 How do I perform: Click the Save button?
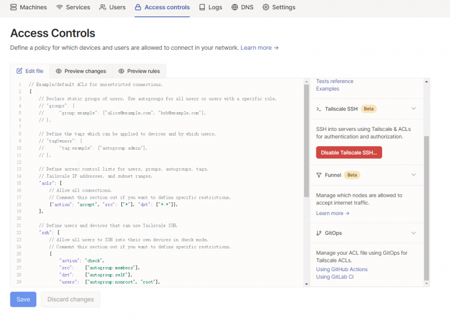[x=23, y=299]
